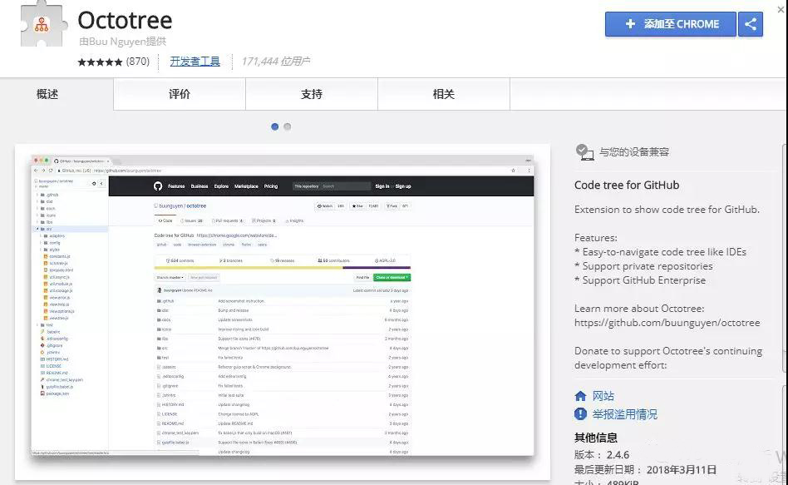Switch to the 评价 tab
Screen dimensions: 788x485
tap(179, 94)
